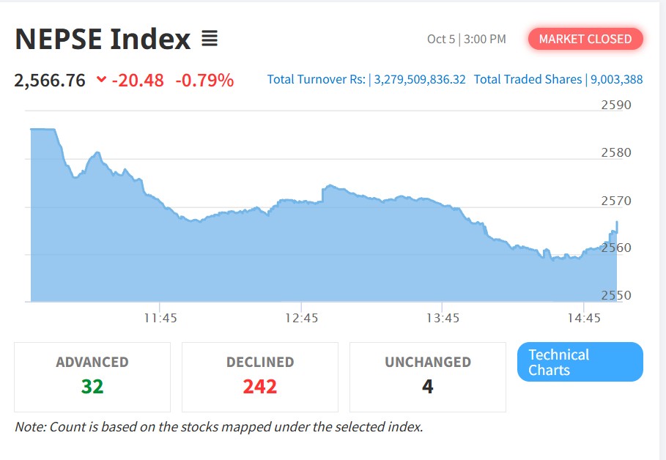Click the 2580 price axis label
Viewport: 666px width, 460px height.
616,152
